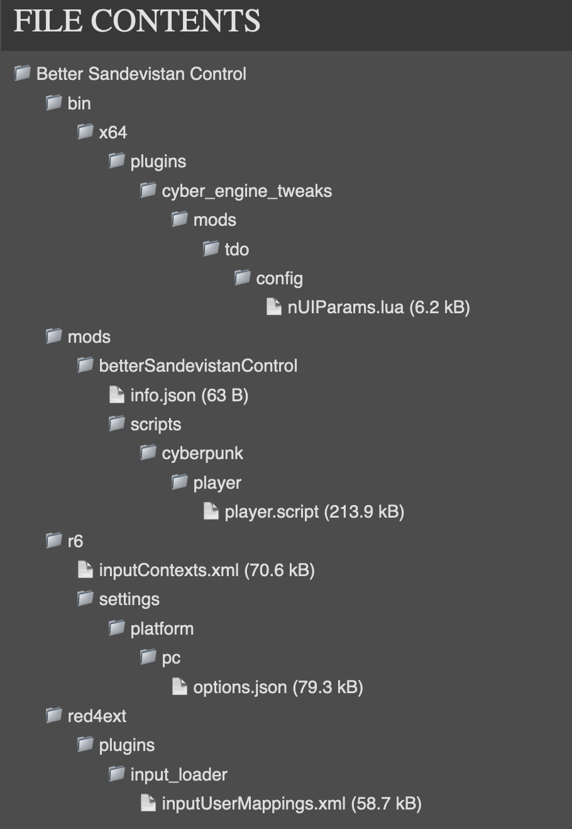Viewport: 572px width, 829px height.
Task: Select the input_loader folder entry
Action: coord(179,774)
